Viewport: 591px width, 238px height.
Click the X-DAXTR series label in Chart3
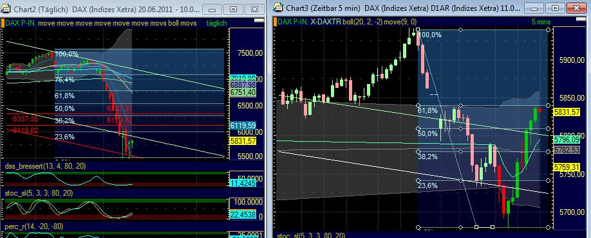tap(326, 22)
